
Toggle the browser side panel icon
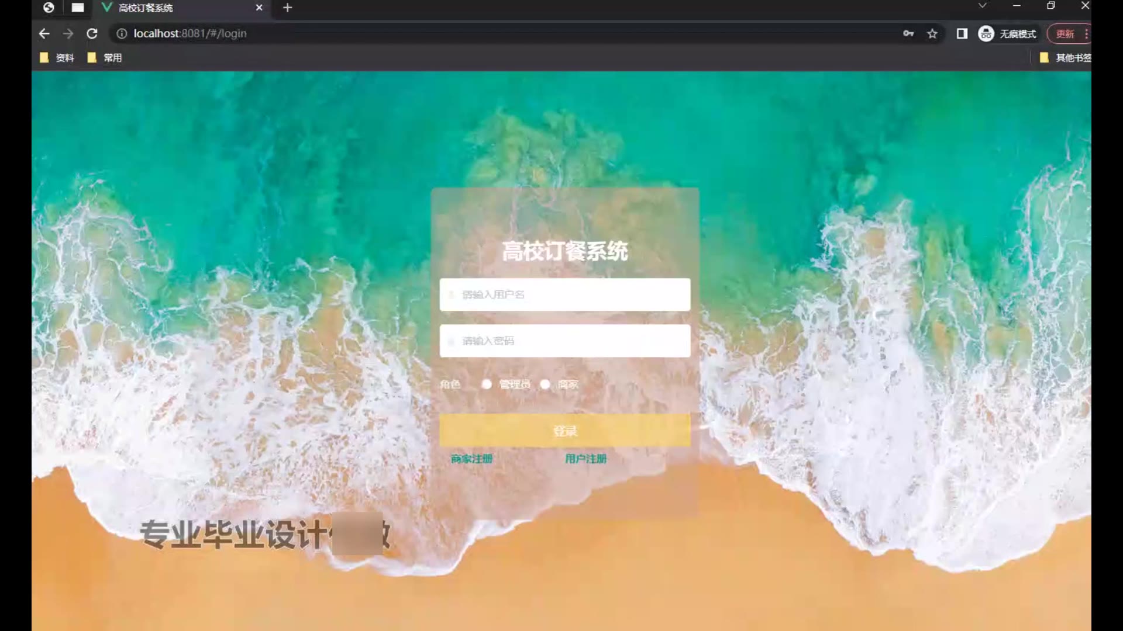tap(962, 34)
